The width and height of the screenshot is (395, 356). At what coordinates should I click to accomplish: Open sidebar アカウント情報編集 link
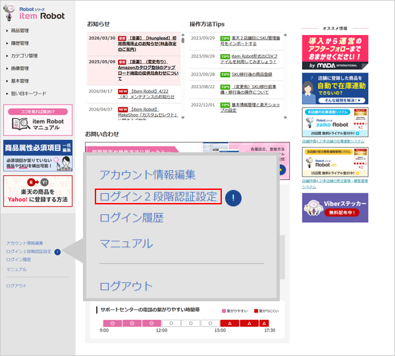(25, 243)
